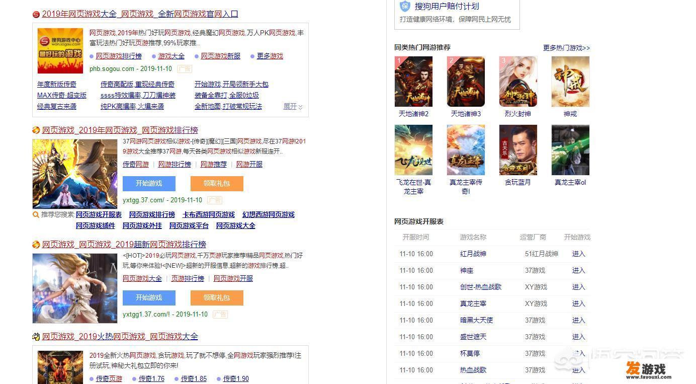696x384 pixels.
Task: Open the 年度新版传奇 link
Action: (x=57, y=85)
